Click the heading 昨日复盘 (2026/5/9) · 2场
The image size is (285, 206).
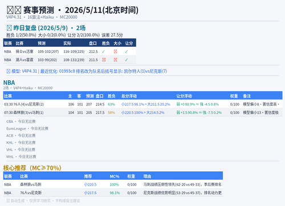tap(46, 28)
